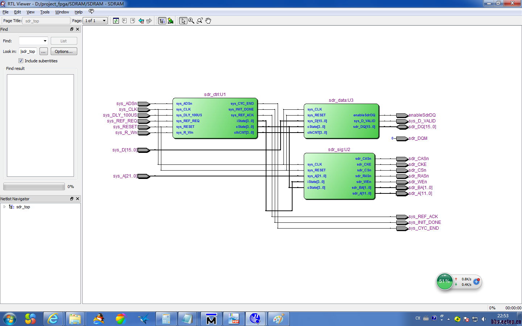Expand the sdr_top tree node
Image resolution: width=522 pixels, height=326 pixels.
point(4,207)
